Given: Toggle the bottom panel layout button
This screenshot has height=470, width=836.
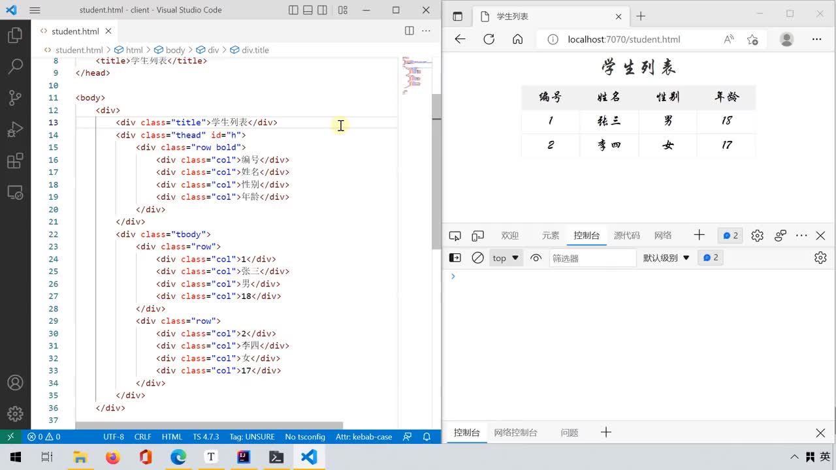Looking at the screenshot, I should point(308,10).
